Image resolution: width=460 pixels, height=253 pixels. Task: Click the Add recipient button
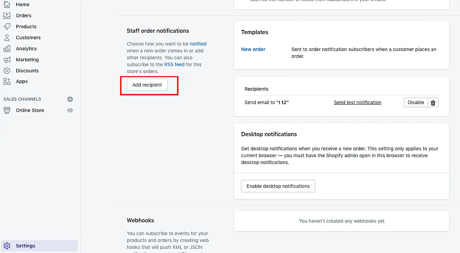pyautogui.click(x=147, y=85)
